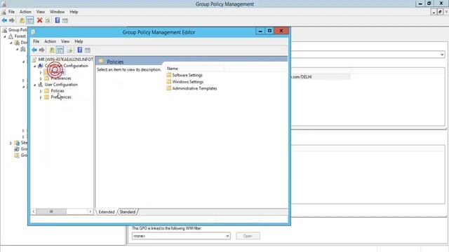Collapse the Computer Configuration node

(35, 66)
